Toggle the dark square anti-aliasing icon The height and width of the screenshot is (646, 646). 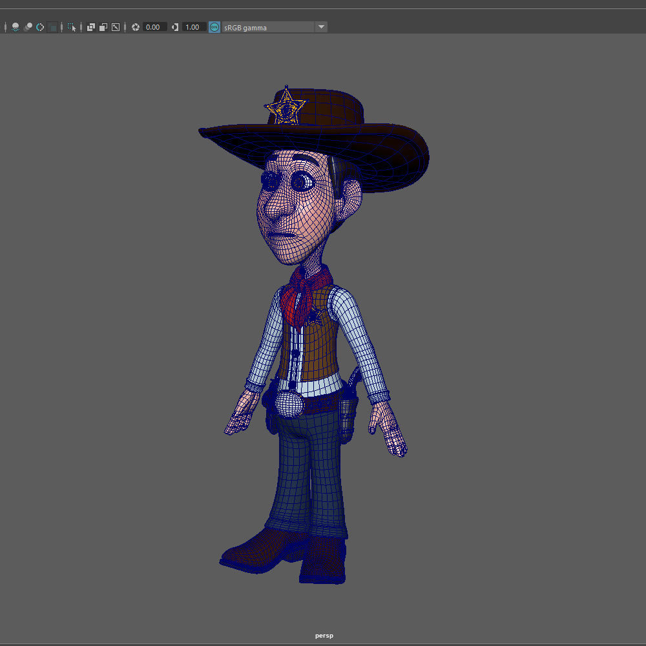click(x=53, y=27)
